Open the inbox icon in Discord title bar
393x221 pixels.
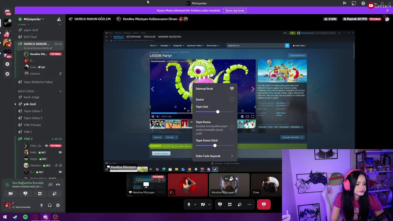click(x=354, y=3)
